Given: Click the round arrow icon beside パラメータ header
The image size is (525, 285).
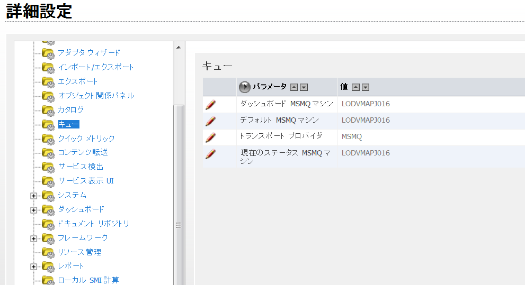Looking at the screenshot, I should (244, 87).
